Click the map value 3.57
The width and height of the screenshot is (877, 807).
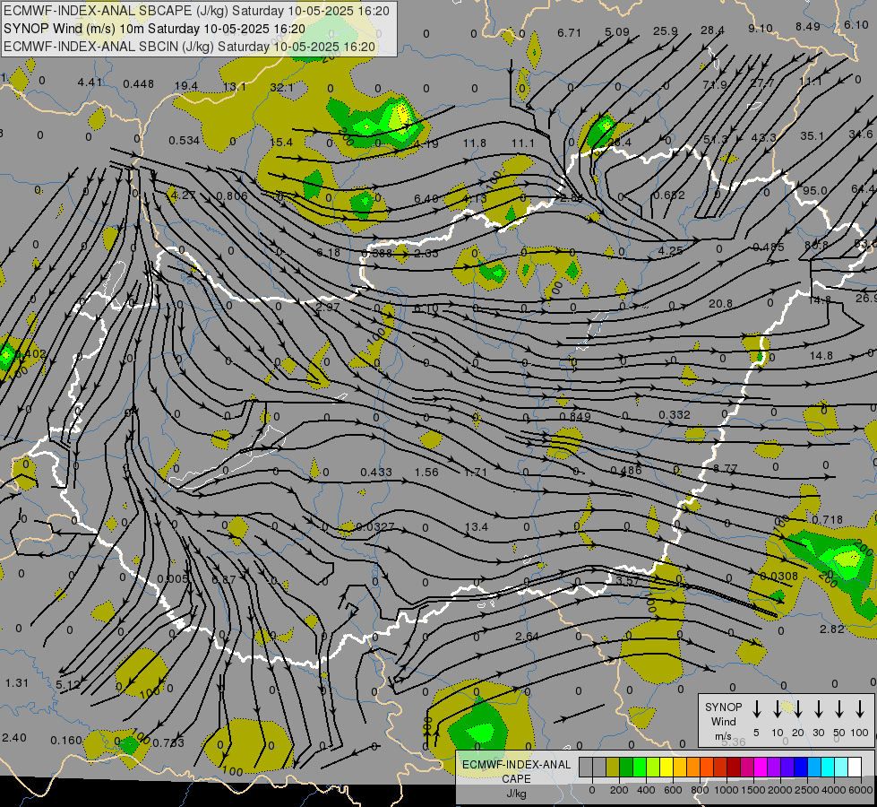pyautogui.click(x=628, y=581)
